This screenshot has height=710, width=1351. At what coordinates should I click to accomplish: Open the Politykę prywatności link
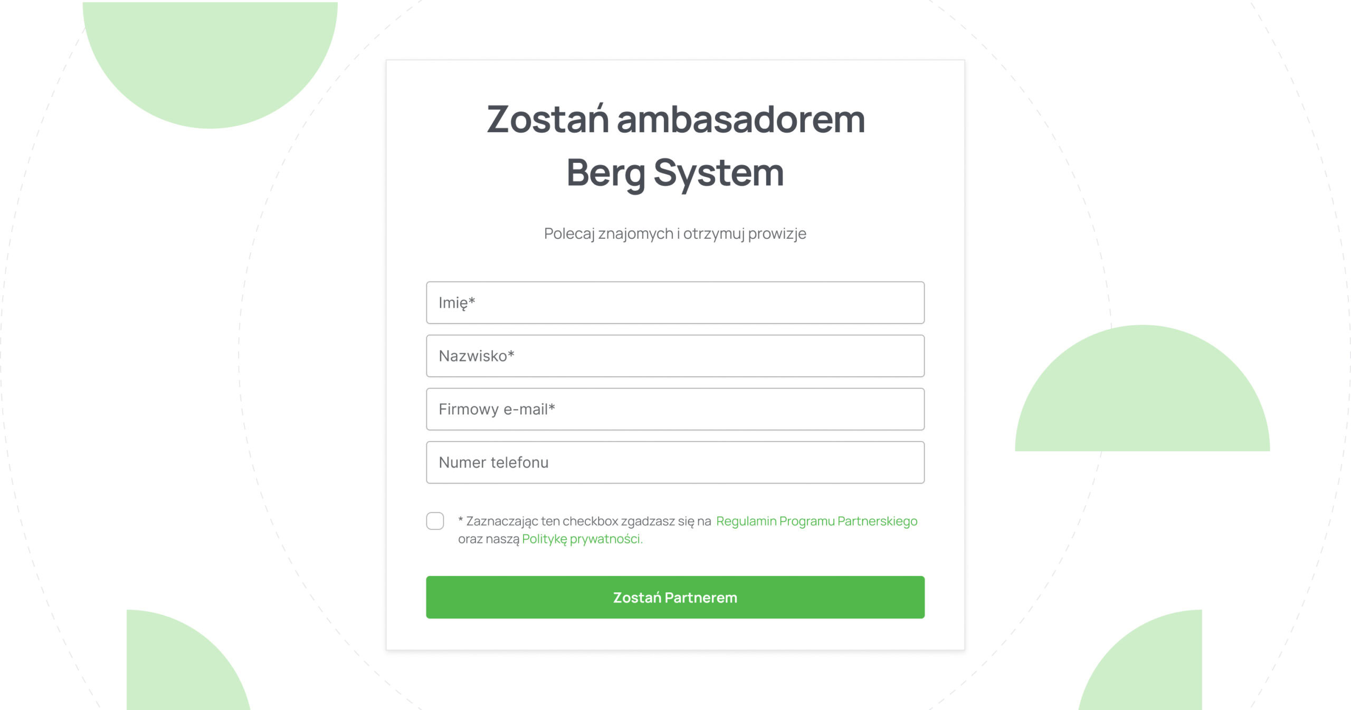tap(582, 539)
